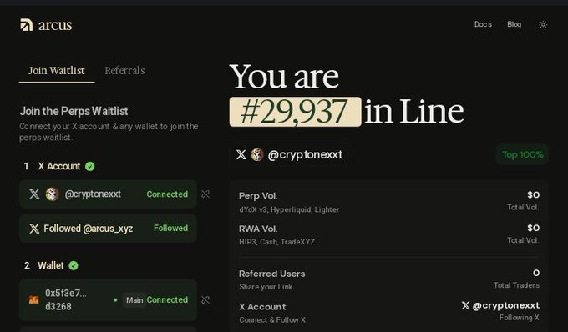Click the avatar next to the large @cryptonexxt handle
The height and width of the screenshot is (332, 568).
257,155
